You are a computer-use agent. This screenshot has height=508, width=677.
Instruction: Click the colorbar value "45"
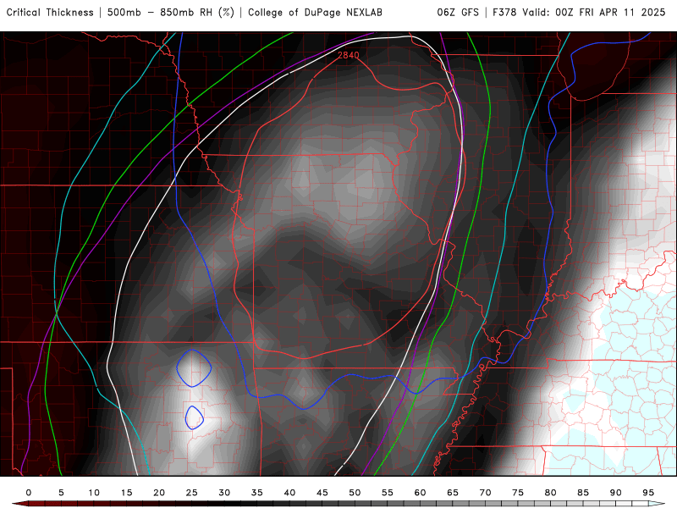tap(322, 493)
